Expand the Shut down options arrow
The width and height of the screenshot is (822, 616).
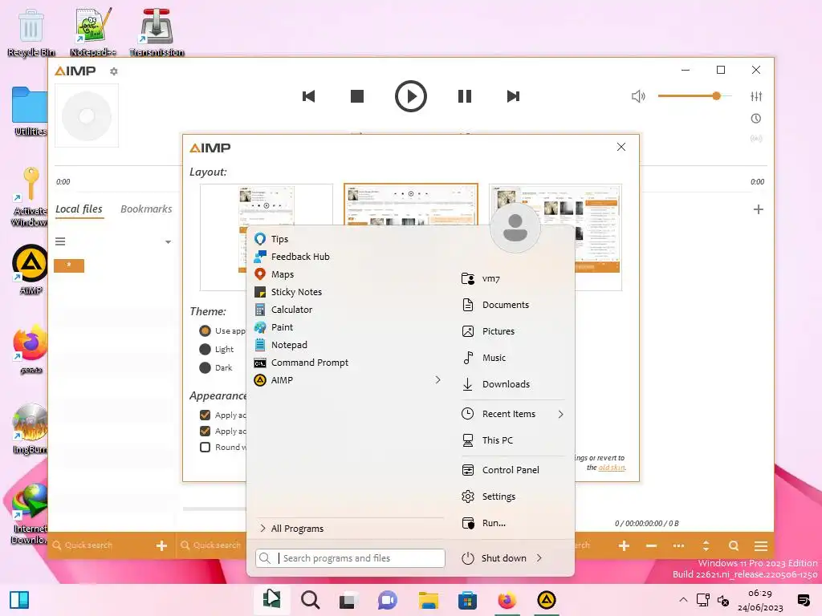[x=539, y=558]
